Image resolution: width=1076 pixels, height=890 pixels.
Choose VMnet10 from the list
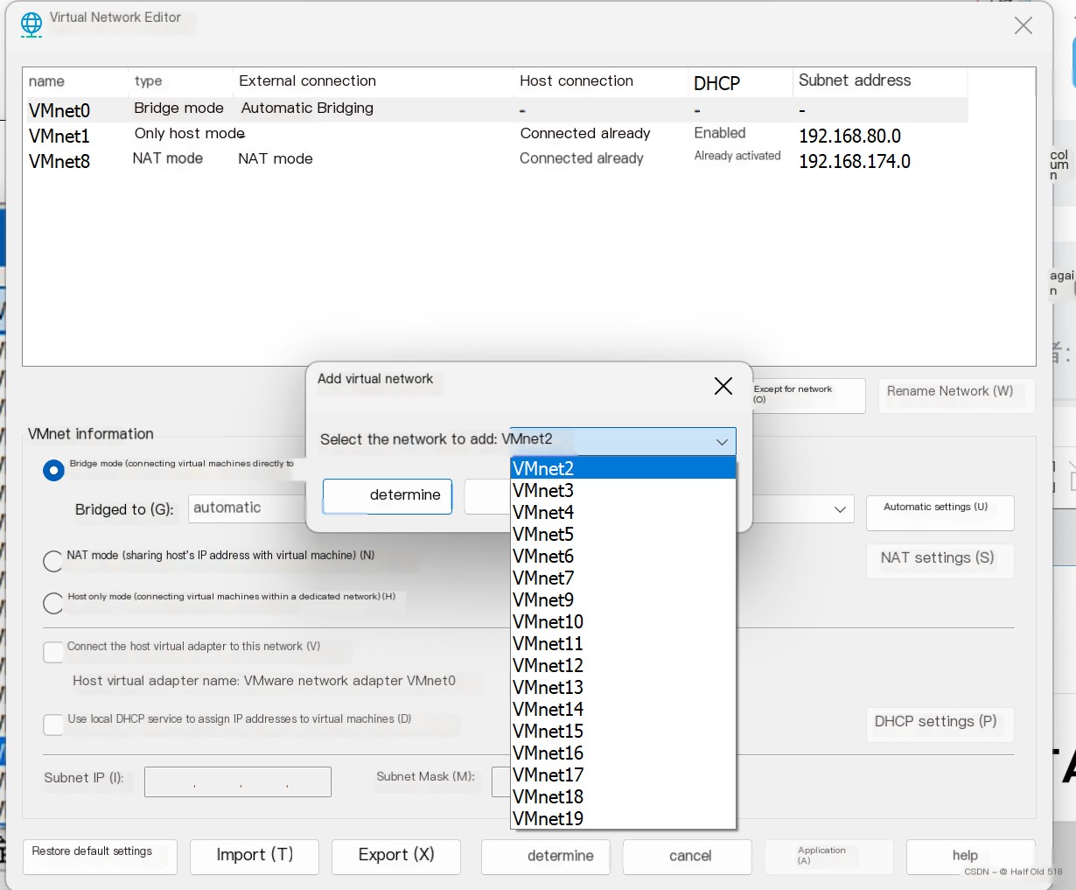(x=623, y=621)
